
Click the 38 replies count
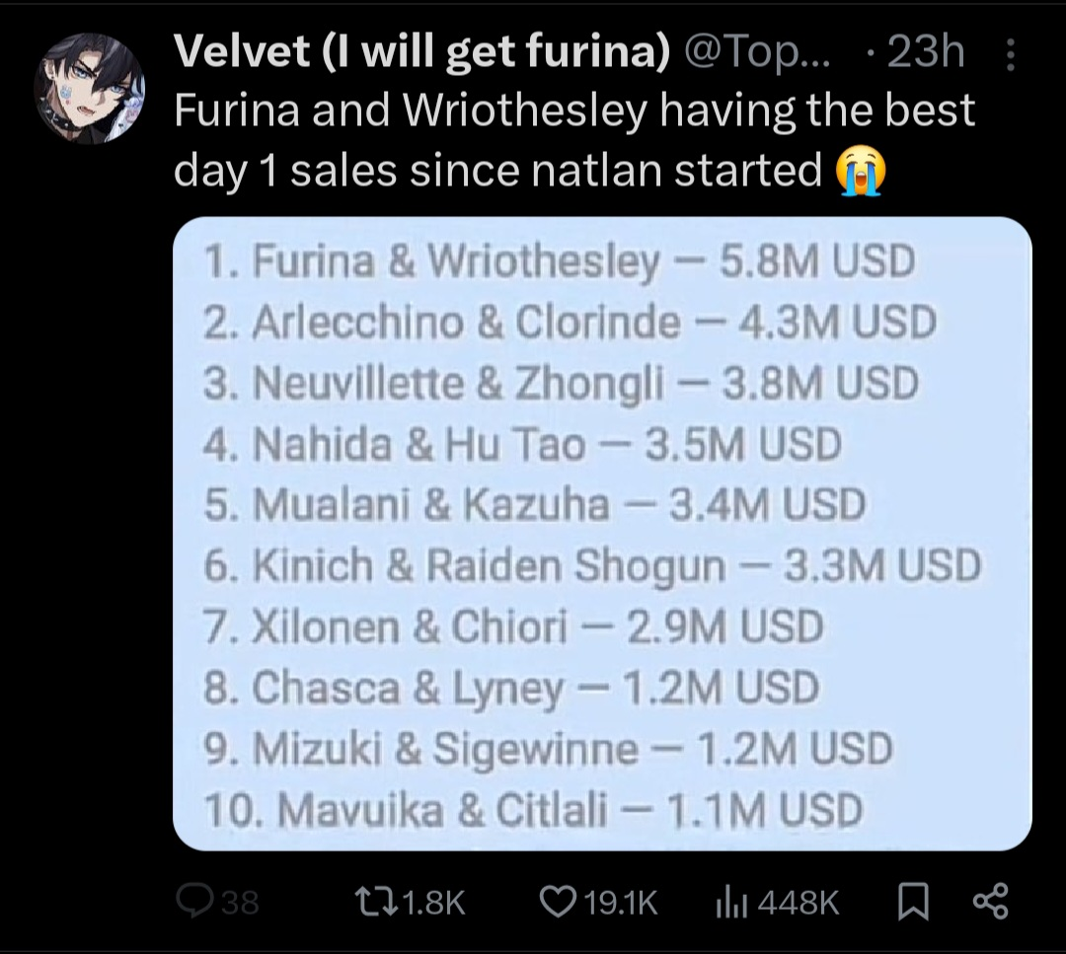tap(241, 902)
